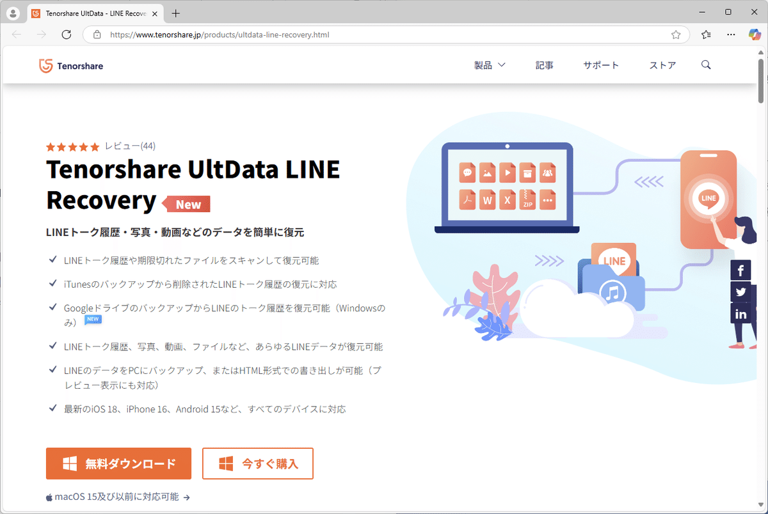Click the browser back arrow
The height and width of the screenshot is (514, 768).
click(17, 35)
